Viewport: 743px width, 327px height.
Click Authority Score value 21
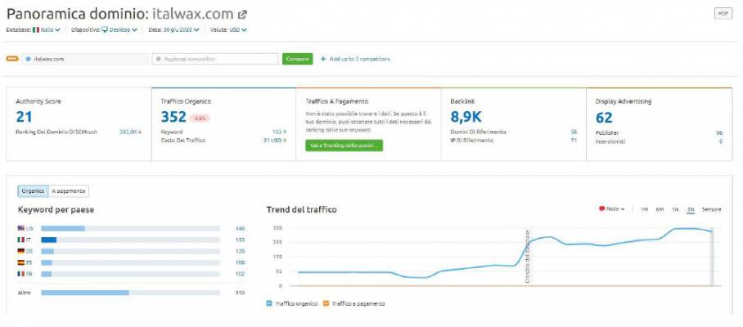pyautogui.click(x=24, y=117)
